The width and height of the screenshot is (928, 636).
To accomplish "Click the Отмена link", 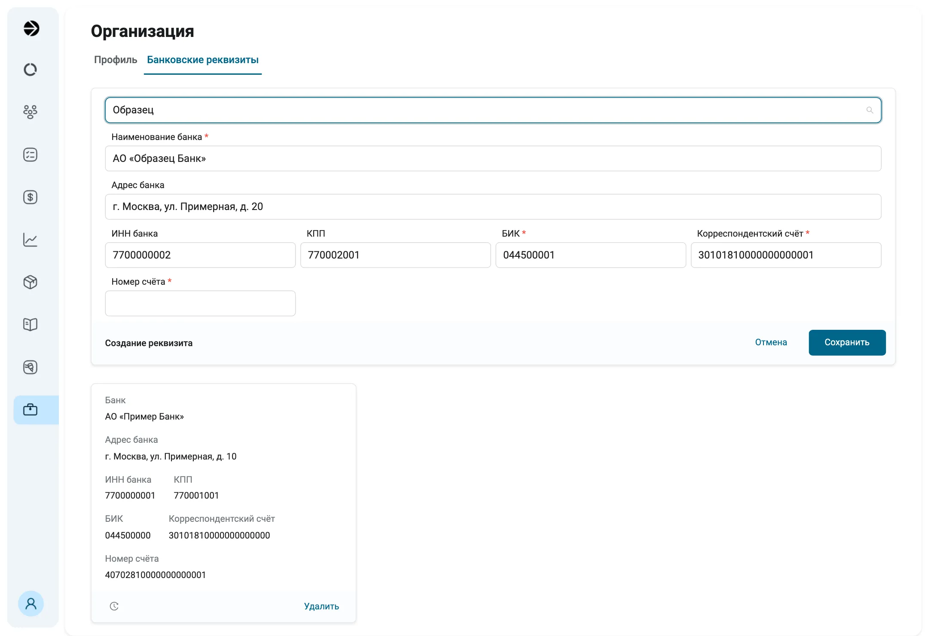I will coord(771,343).
